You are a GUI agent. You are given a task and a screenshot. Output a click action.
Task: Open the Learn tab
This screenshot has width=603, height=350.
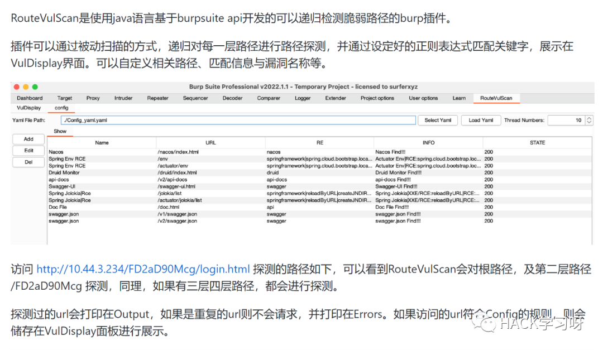(459, 98)
